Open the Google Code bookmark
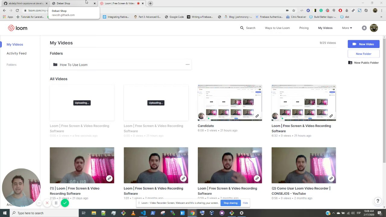The width and height of the screenshot is (386, 217). coord(175,17)
